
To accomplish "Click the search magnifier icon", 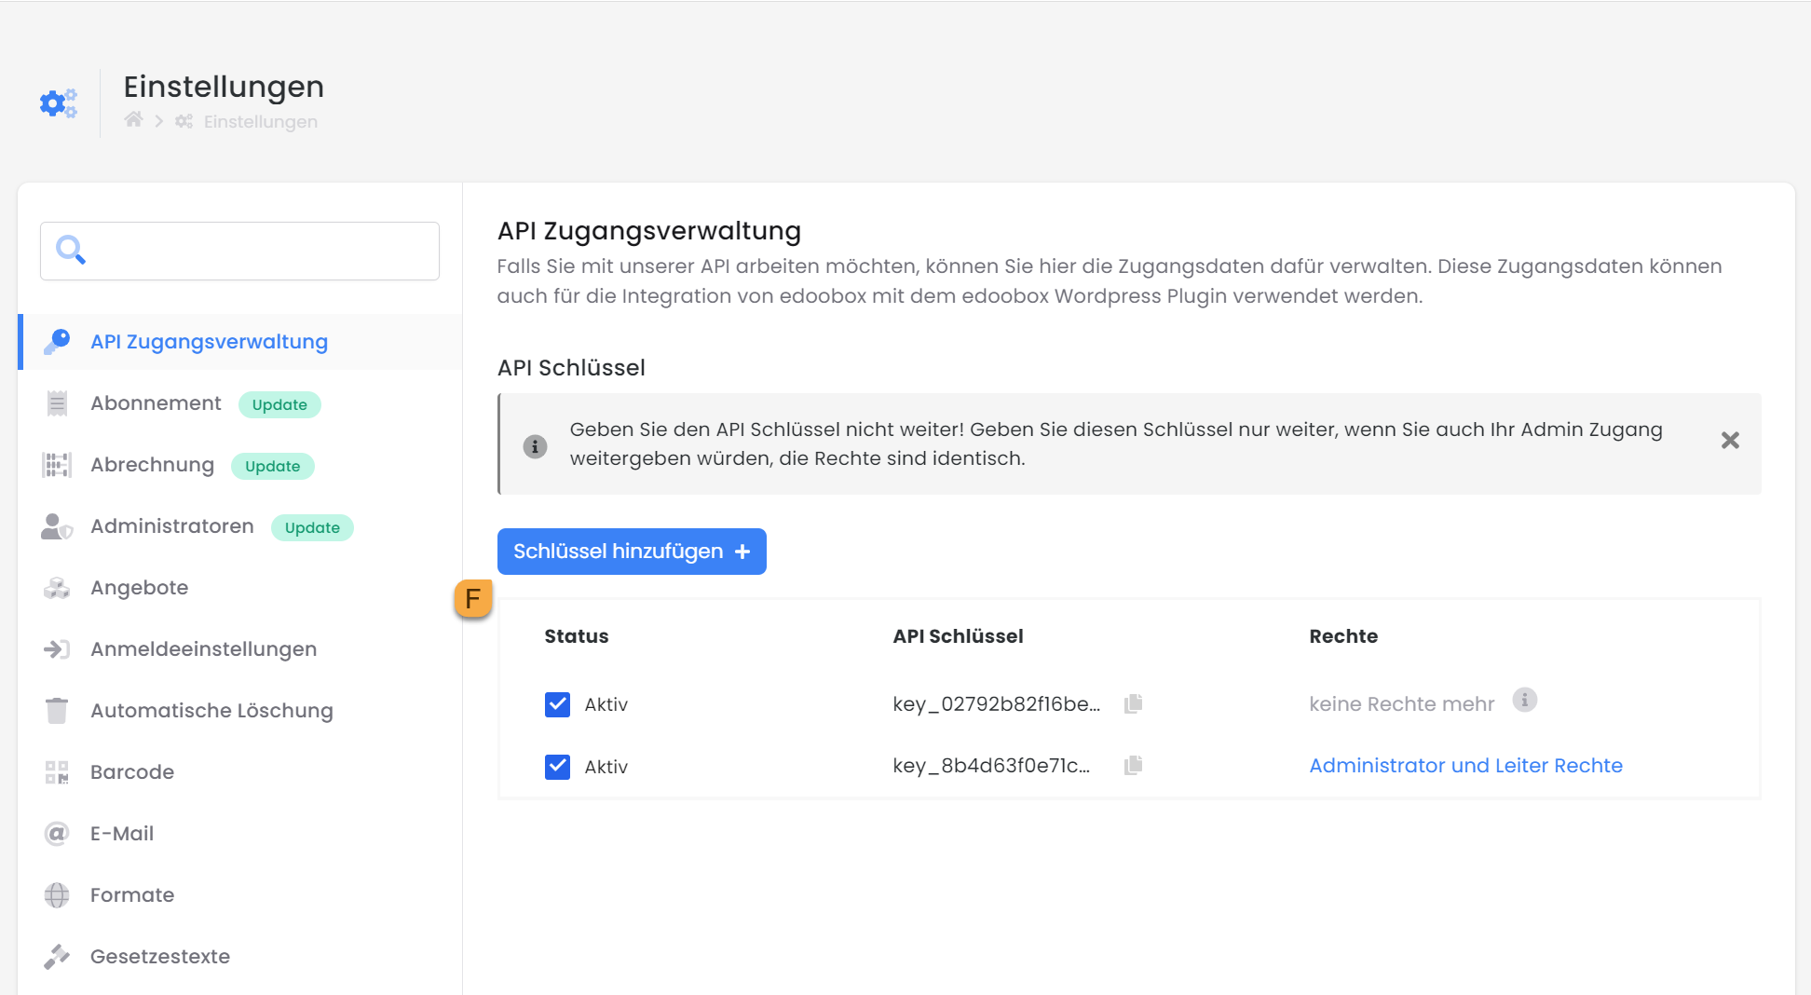I will (x=71, y=250).
